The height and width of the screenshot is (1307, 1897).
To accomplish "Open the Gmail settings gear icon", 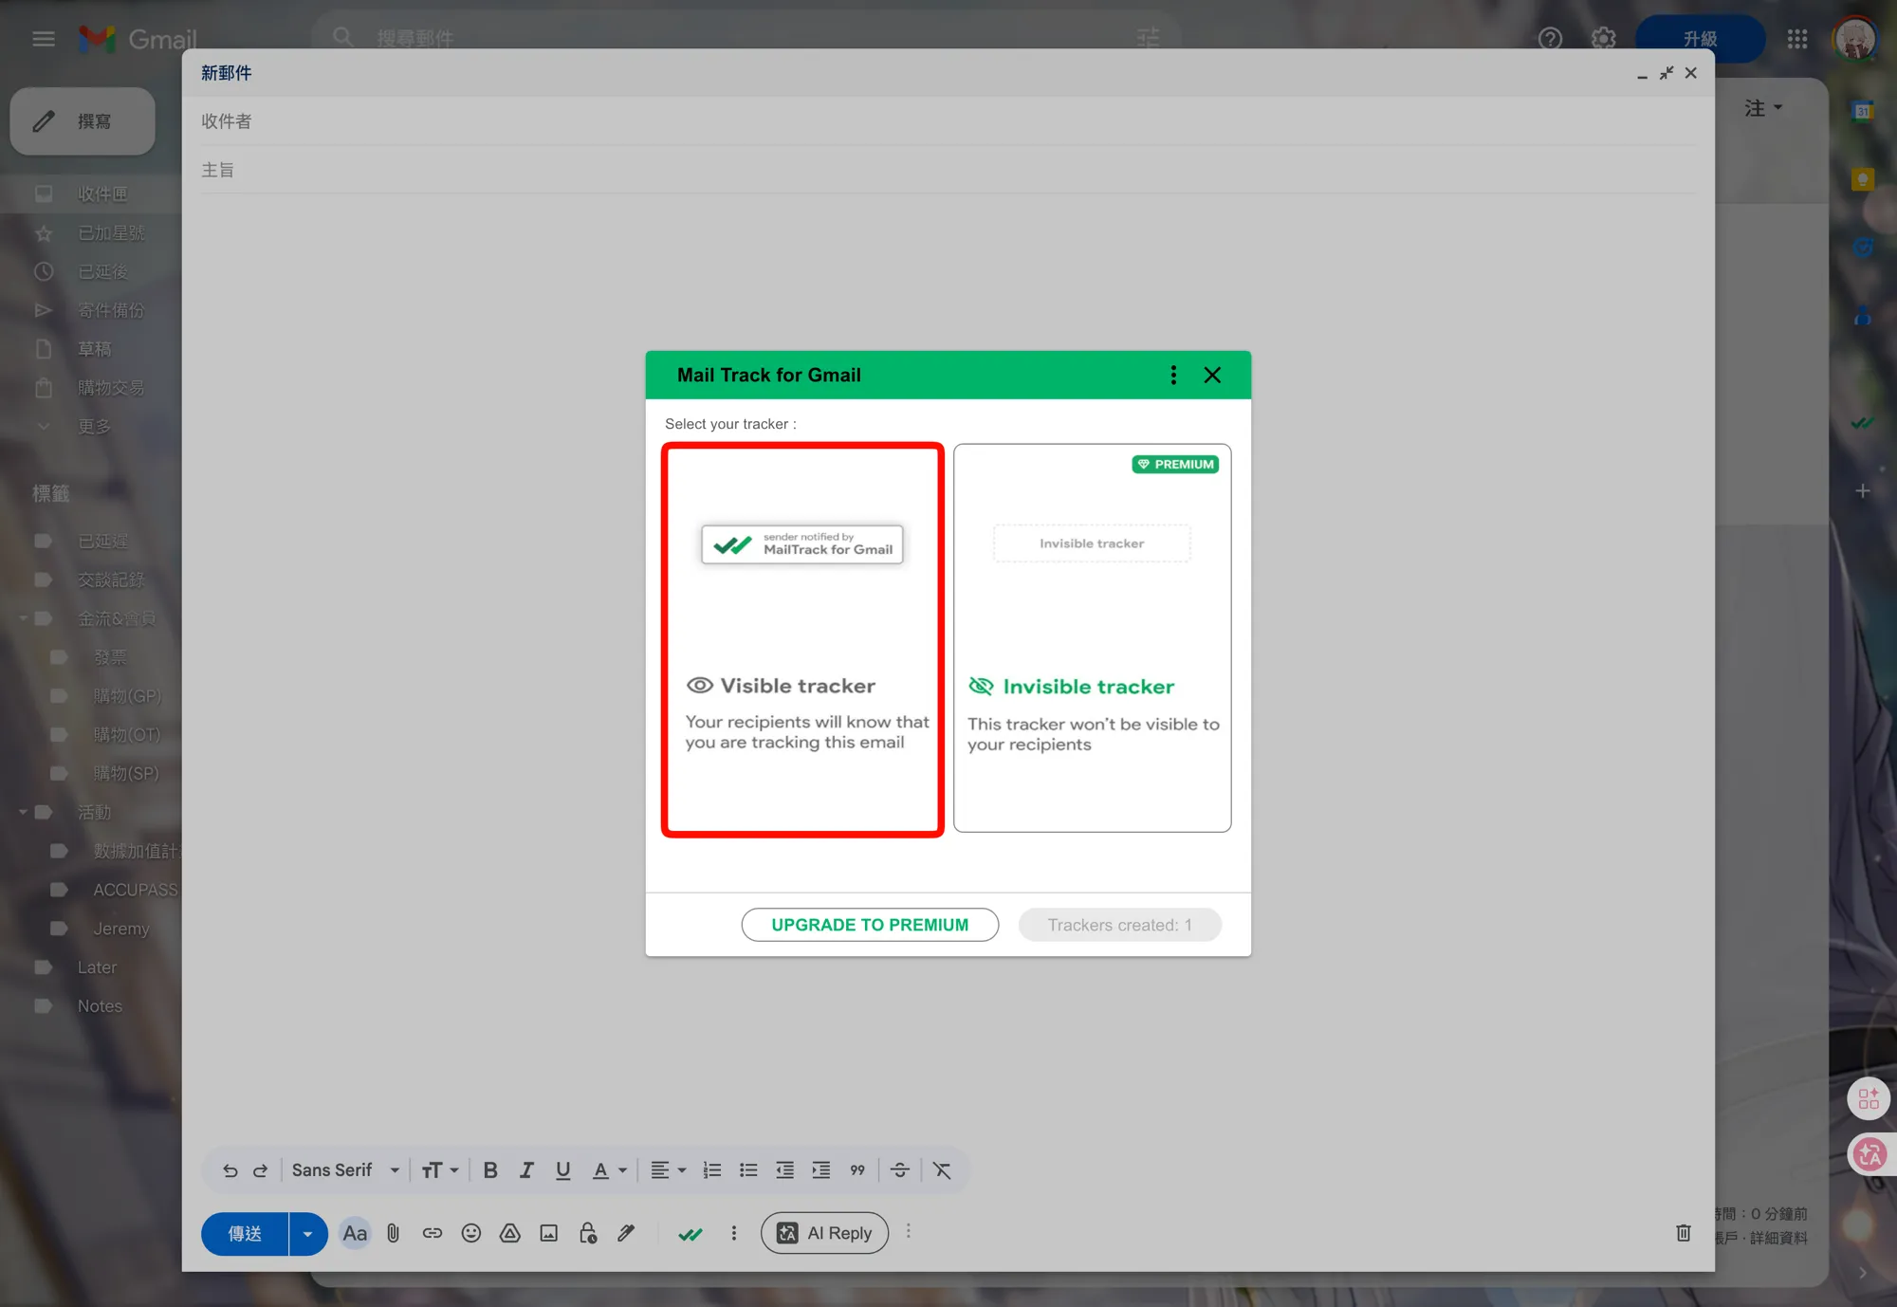I will (1603, 39).
